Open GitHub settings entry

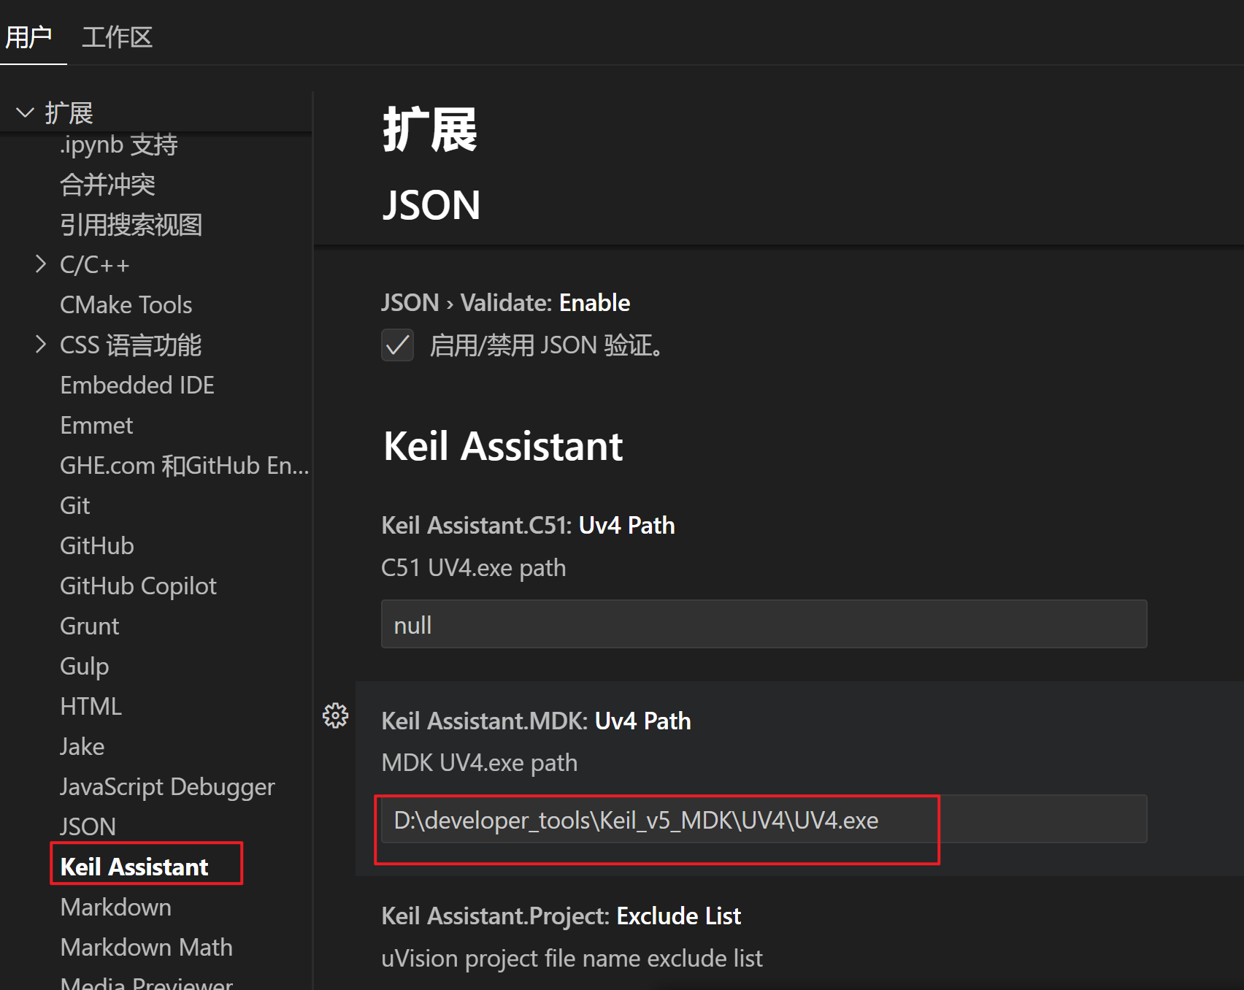click(x=97, y=546)
